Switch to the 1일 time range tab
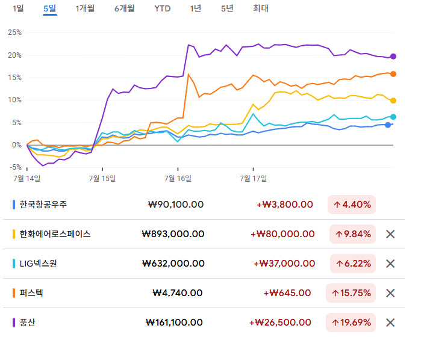Viewport: 421px width, 337px height. click(x=18, y=8)
